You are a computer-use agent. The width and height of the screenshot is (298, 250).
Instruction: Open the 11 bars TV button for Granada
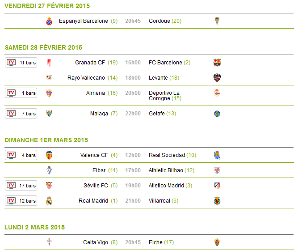21,63
